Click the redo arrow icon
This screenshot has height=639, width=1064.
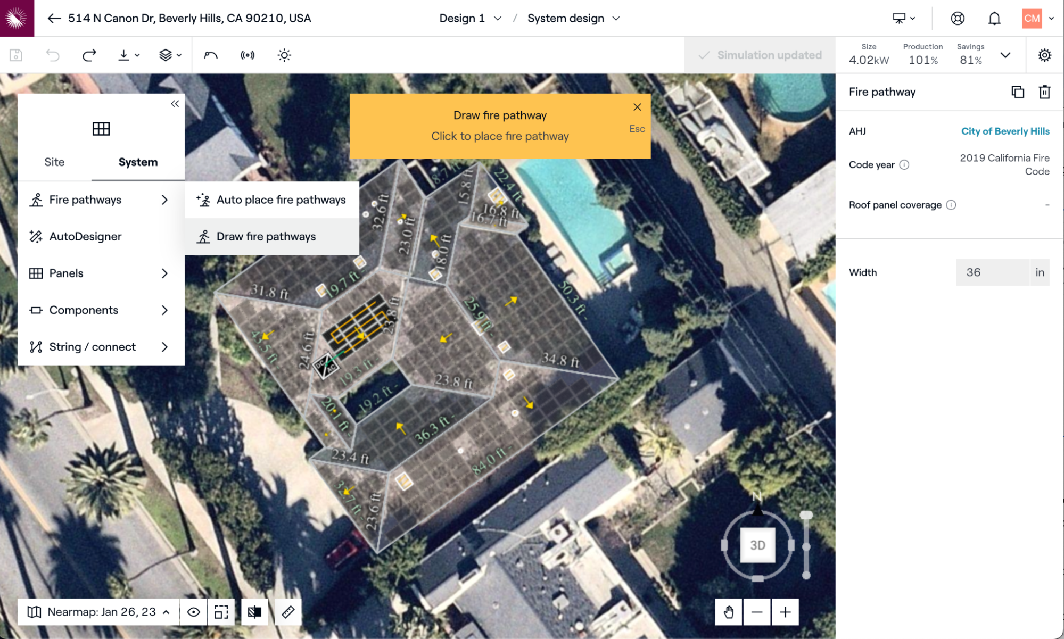pyautogui.click(x=89, y=55)
